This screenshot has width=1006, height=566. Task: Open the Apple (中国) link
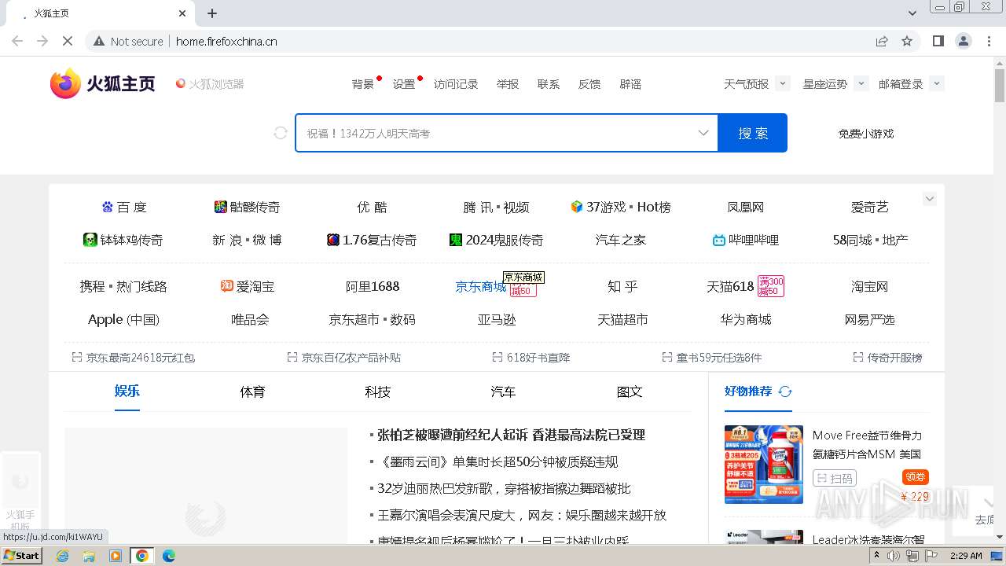(123, 320)
